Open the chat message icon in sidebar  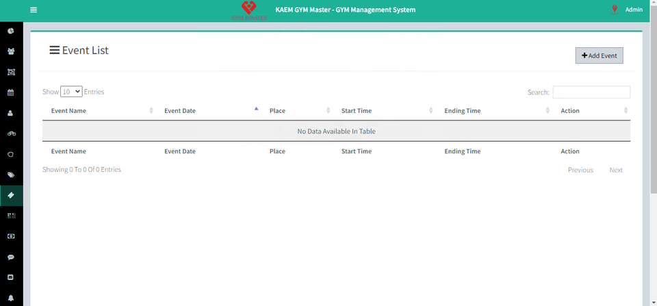(x=11, y=257)
